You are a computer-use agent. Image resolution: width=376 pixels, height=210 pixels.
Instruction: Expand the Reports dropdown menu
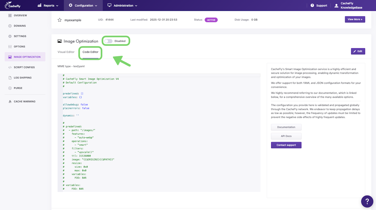[48, 6]
